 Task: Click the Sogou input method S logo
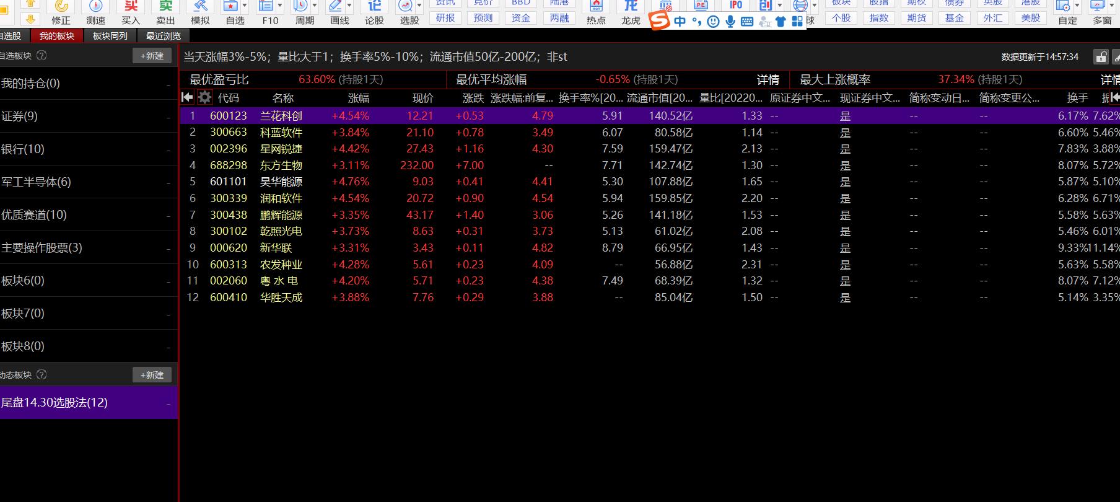pos(660,21)
